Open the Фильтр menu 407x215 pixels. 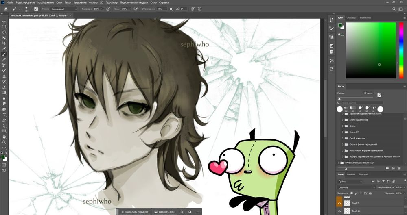coord(93,2)
